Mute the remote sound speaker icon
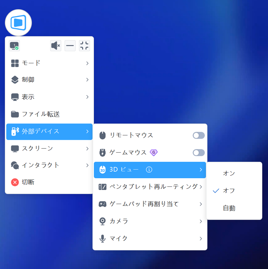268x269 pixels. [x=56, y=46]
